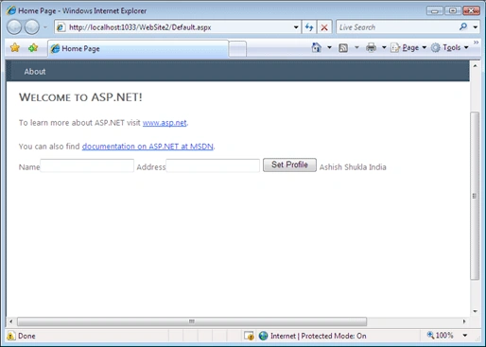Screen dimensions: 486x347
Task: Show more toolbar commands chevron
Action: (x=476, y=43)
